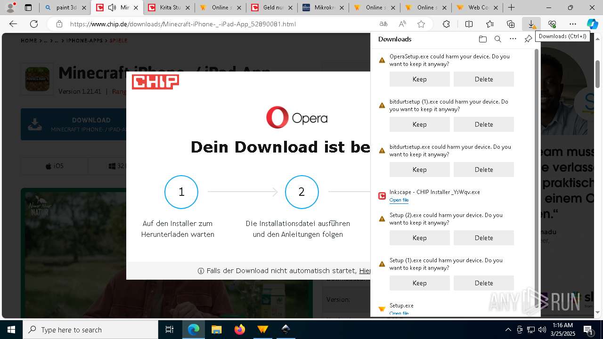
Task: Open the downloads folder icon
Action: 482,39
